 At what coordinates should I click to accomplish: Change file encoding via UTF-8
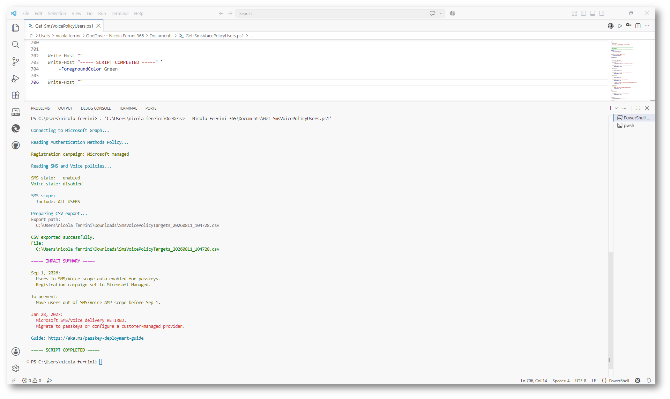[x=581, y=380]
